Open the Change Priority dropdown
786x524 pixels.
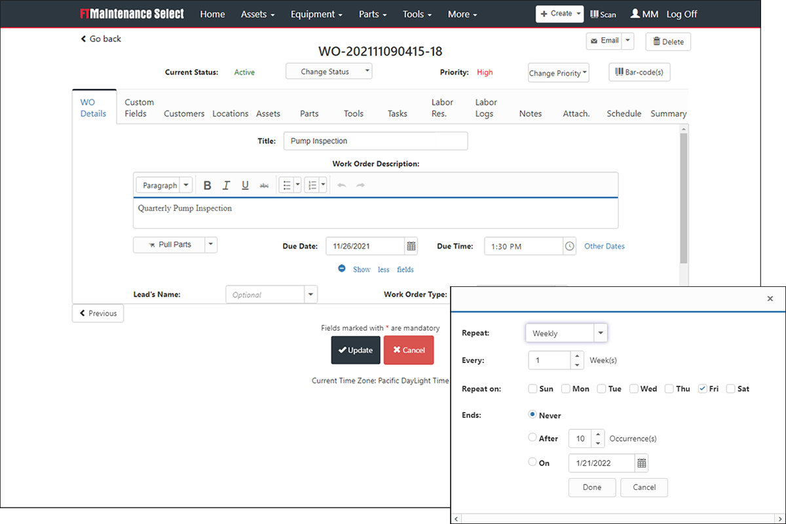[559, 73]
